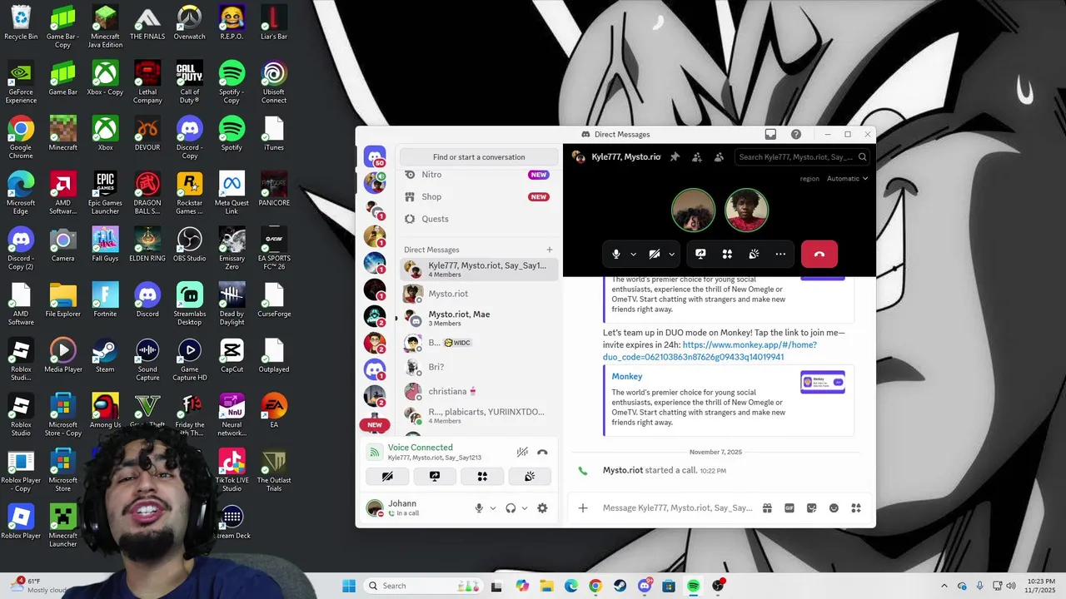
Task: Click Monkey embed preview thumbnail
Action: click(823, 383)
